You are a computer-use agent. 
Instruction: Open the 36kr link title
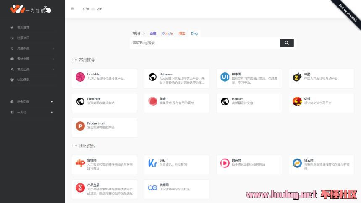tap(162, 160)
